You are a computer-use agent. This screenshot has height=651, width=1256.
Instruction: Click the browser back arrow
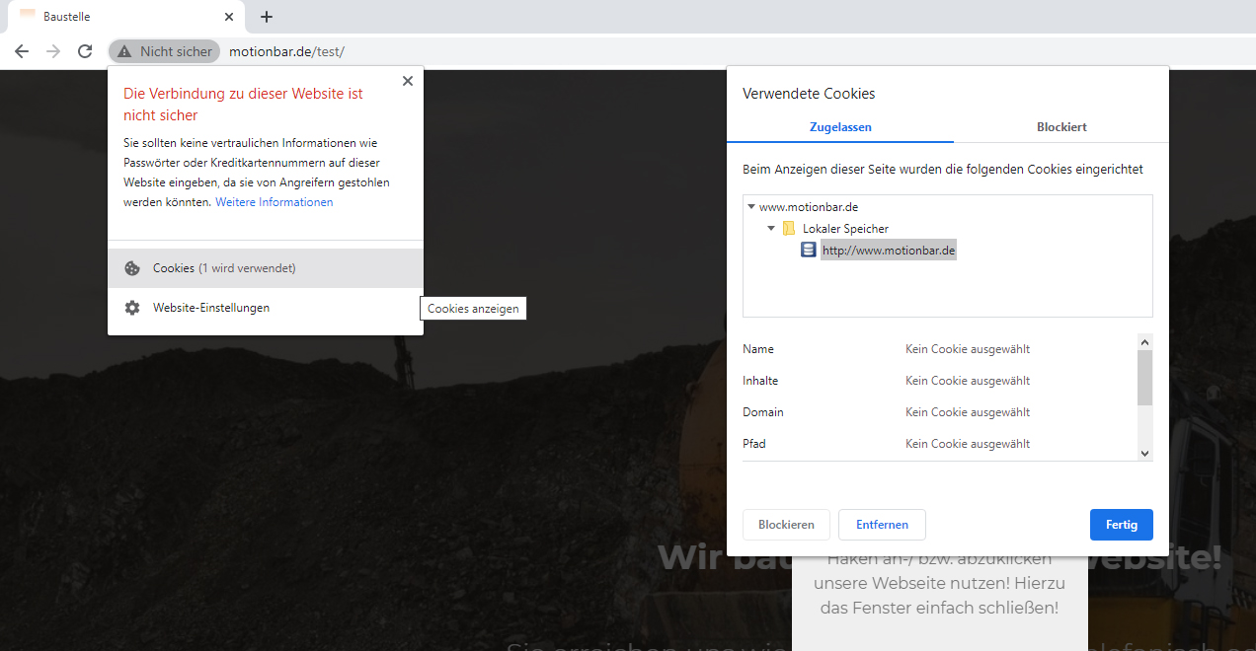click(x=22, y=51)
